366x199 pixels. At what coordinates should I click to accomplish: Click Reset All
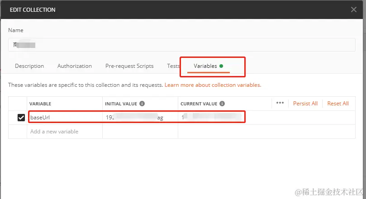click(x=338, y=104)
